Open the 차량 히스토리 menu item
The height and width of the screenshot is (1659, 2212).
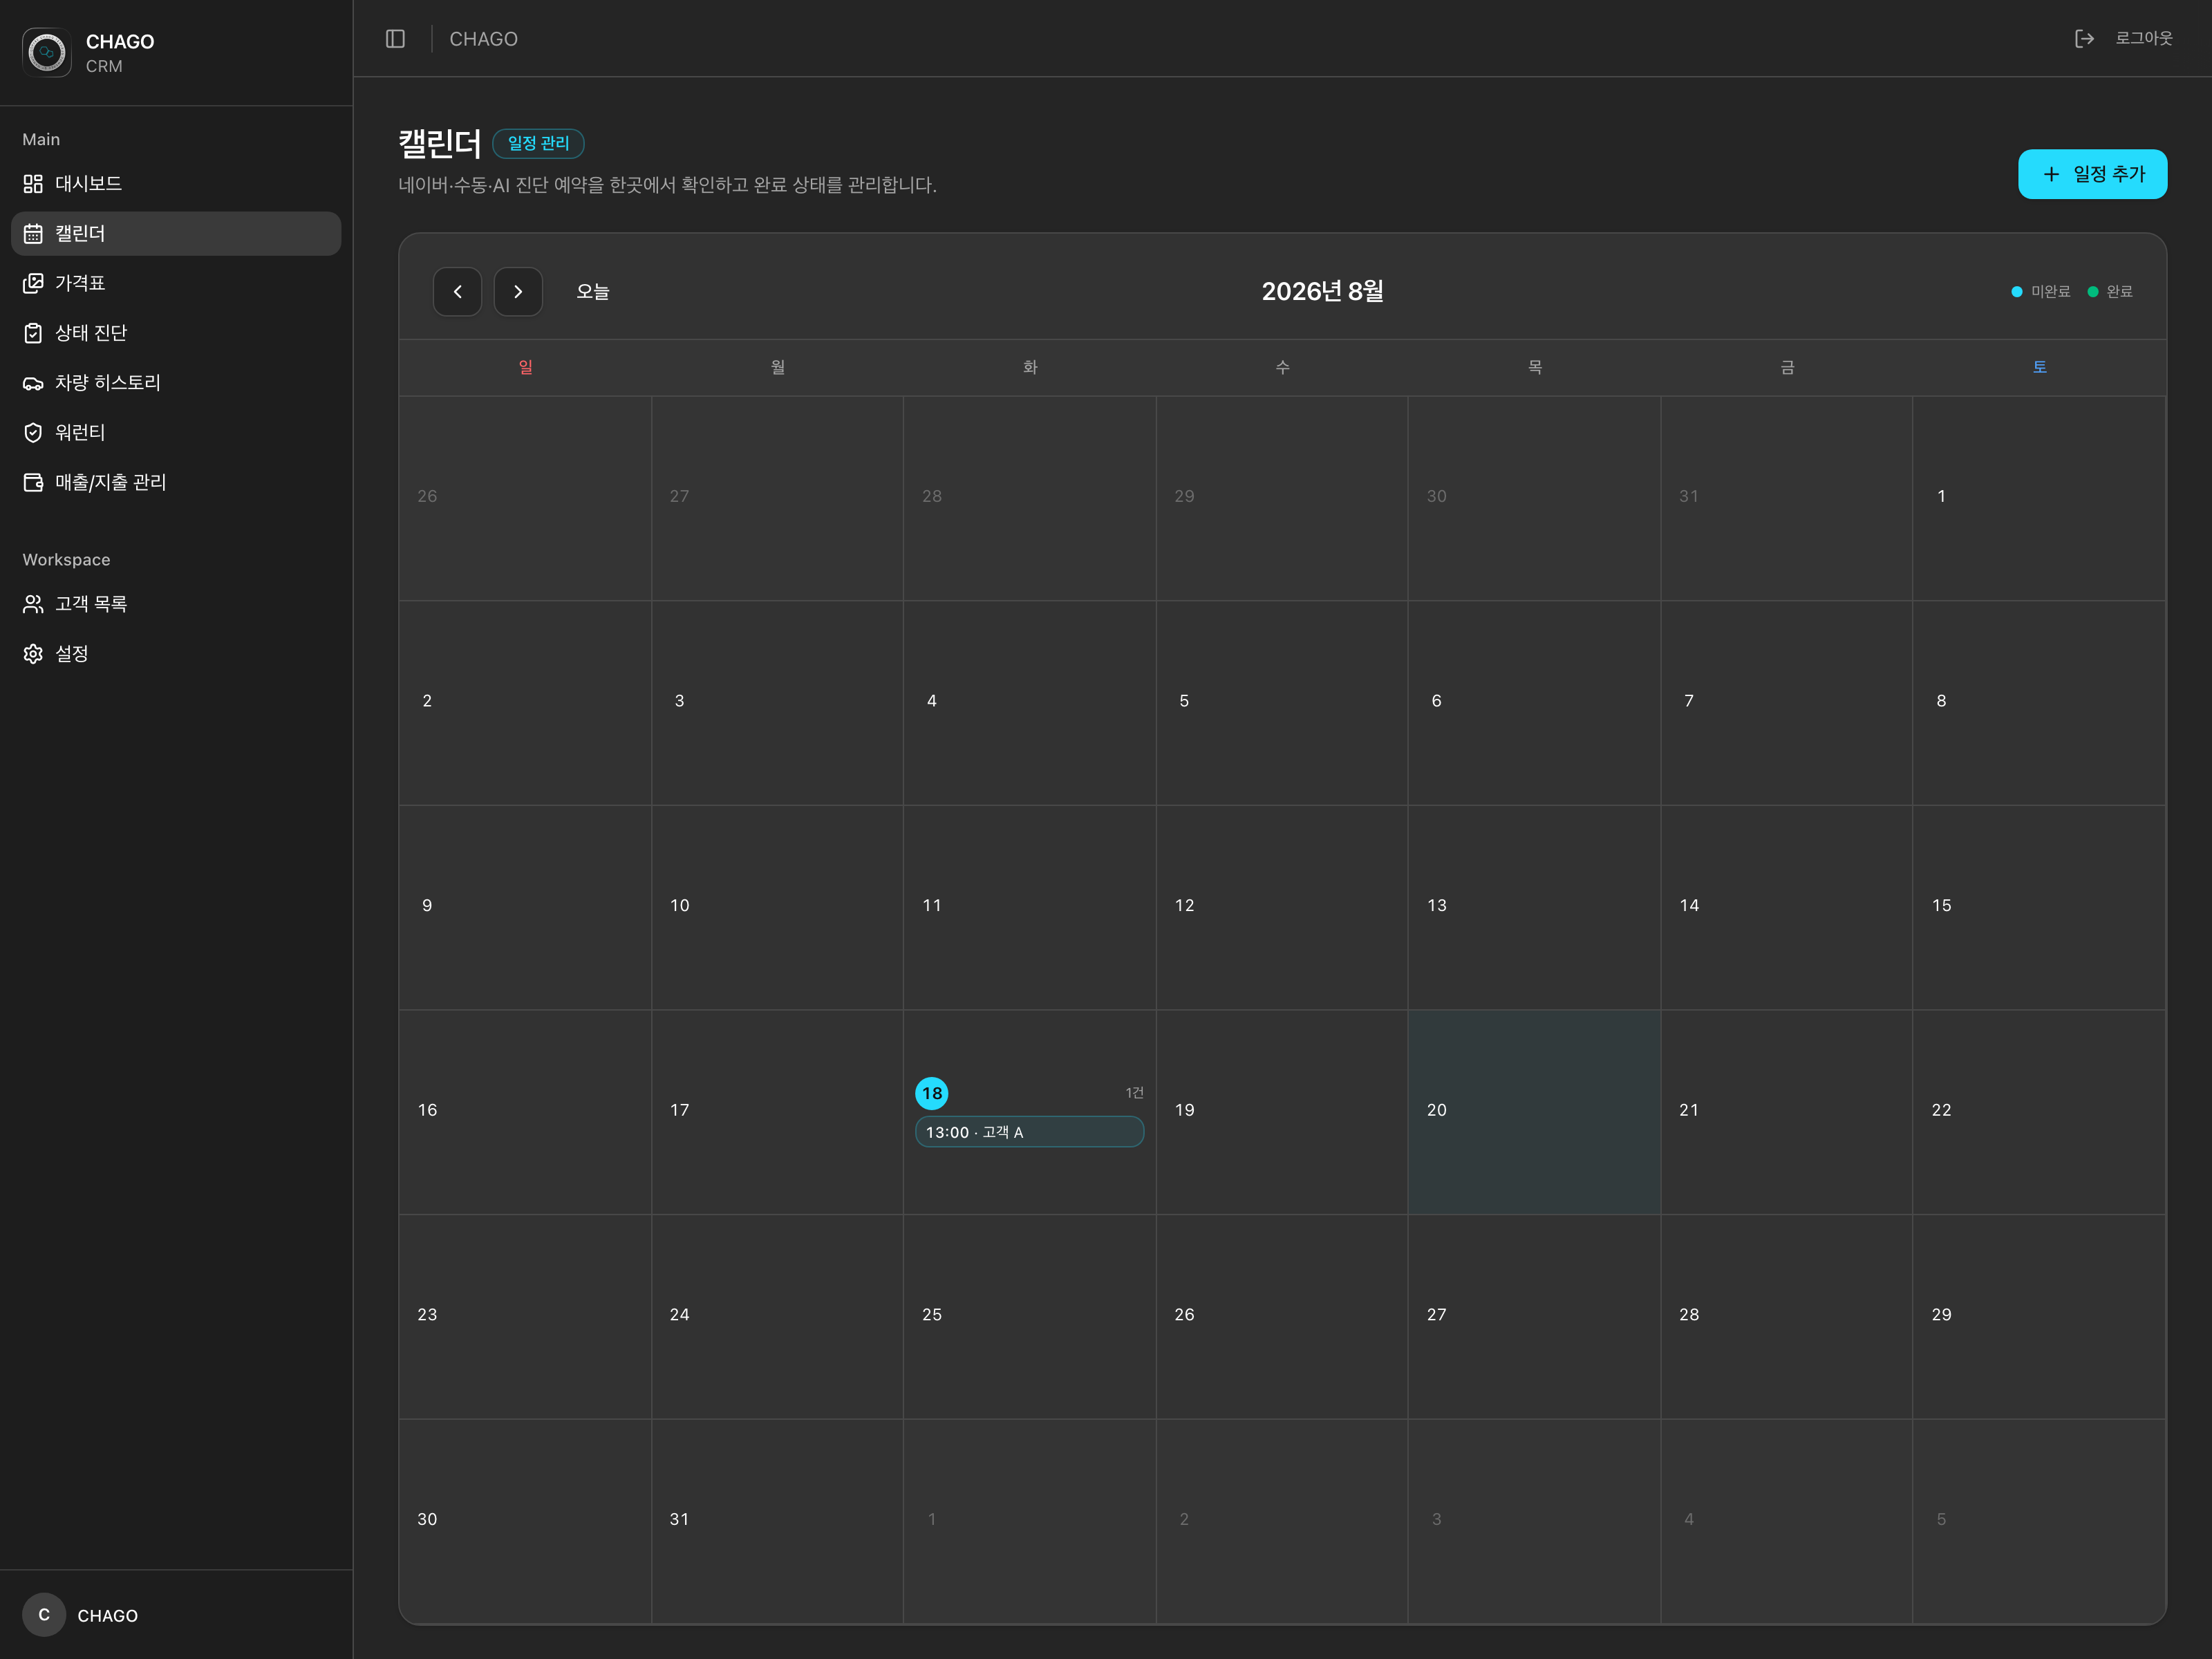[176, 383]
